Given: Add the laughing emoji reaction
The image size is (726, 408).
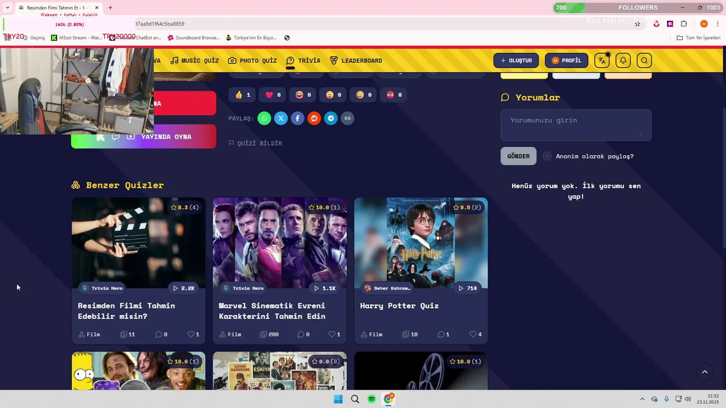Looking at the screenshot, I should (x=303, y=95).
